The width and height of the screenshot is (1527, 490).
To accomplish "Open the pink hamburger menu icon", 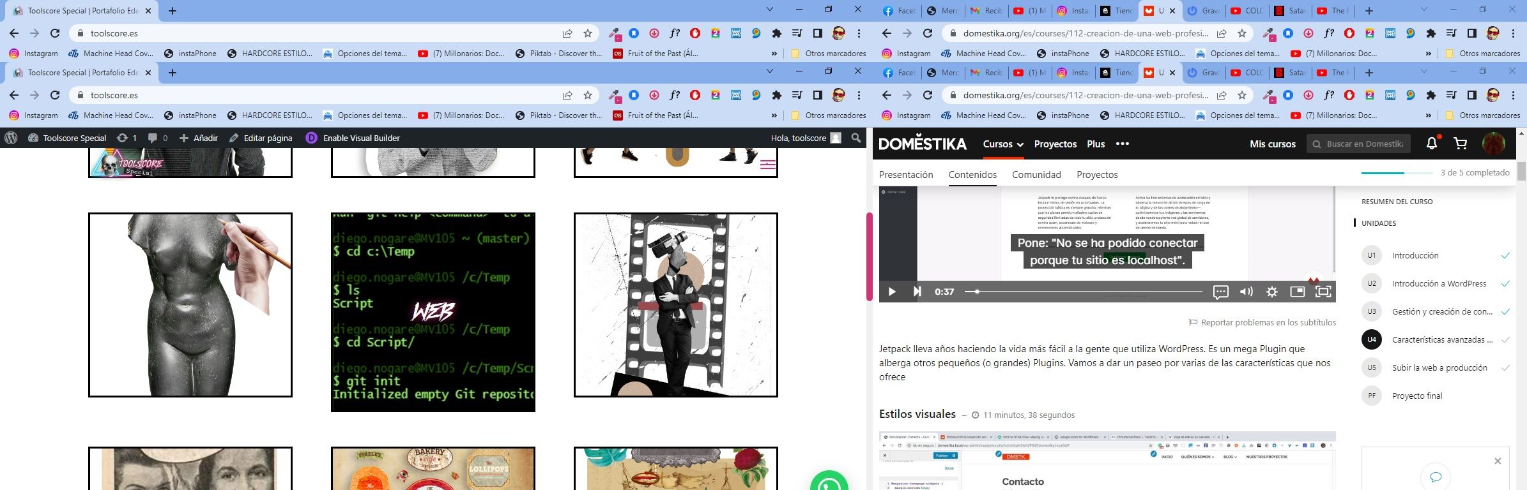I will 768,165.
